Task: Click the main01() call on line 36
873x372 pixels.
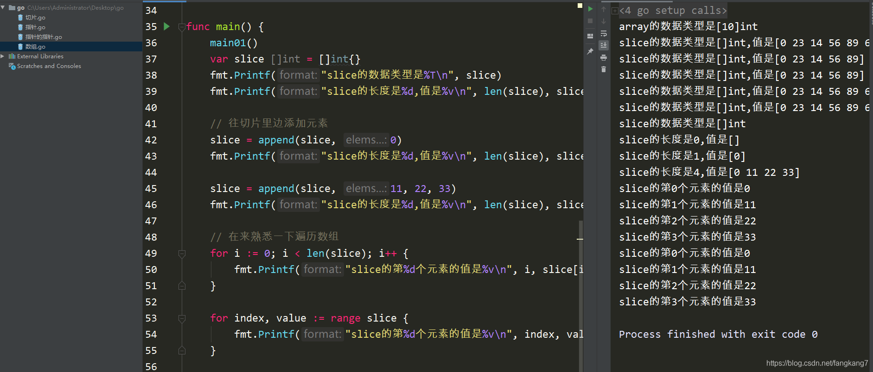Action: [234, 43]
